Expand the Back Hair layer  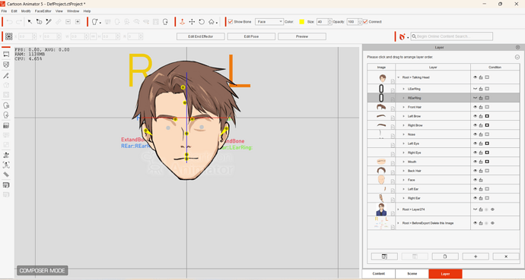coord(404,171)
